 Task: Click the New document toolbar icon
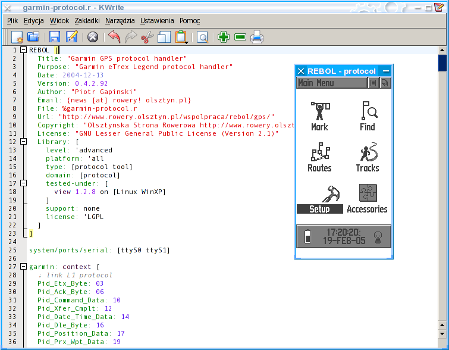(17, 37)
